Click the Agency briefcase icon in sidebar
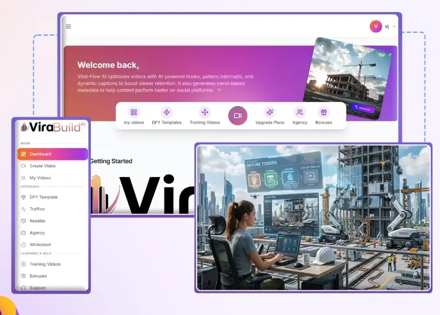 (24, 233)
